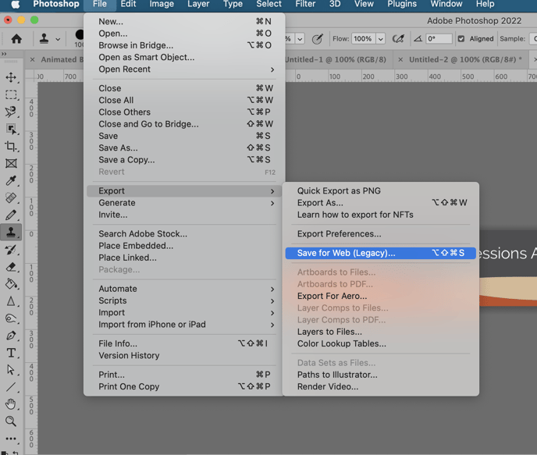
Task: Expand the toolbar double-arrow toggle
Action: point(4,54)
